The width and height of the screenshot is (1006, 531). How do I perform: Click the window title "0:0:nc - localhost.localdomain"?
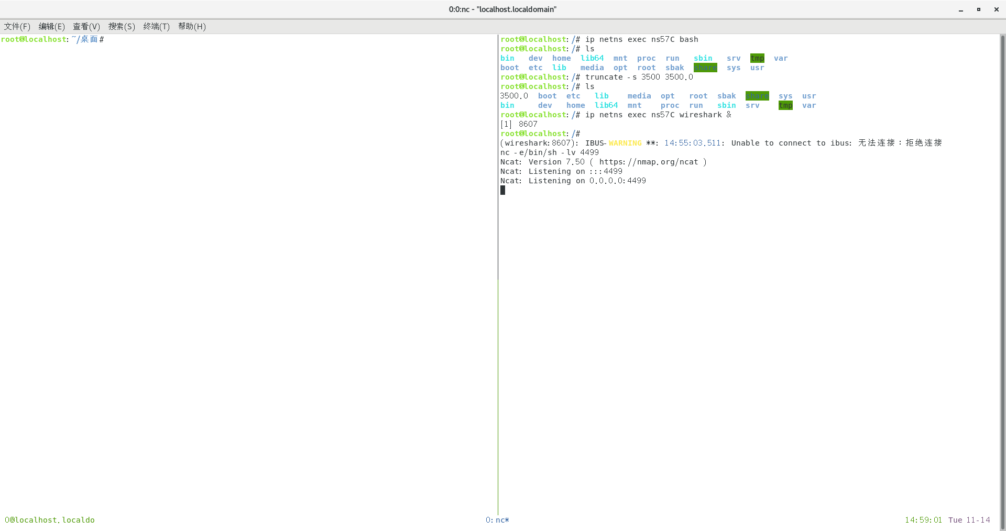(502, 9)
